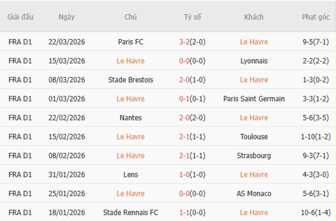Screen dimensions: 336x221
Task: Click the AS Monaco team name
Action: (x=254, y=194)
